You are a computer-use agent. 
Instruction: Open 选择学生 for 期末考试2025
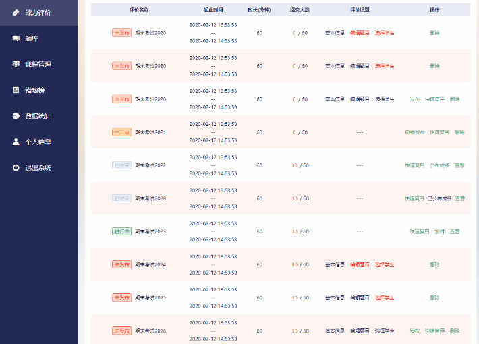pyautogui.click(x=385, y=298)
